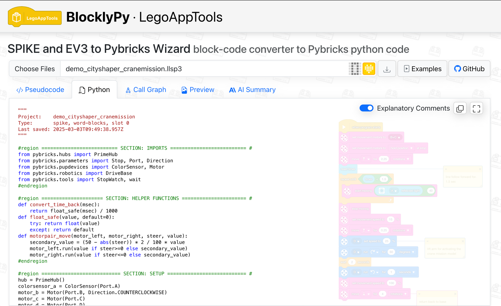Switch to the Pseudocode tab
Screen dimensions: 501x306
coord(40,90)
